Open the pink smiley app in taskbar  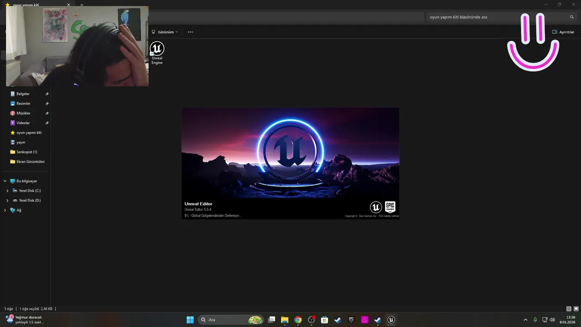[x=364, y=320]
